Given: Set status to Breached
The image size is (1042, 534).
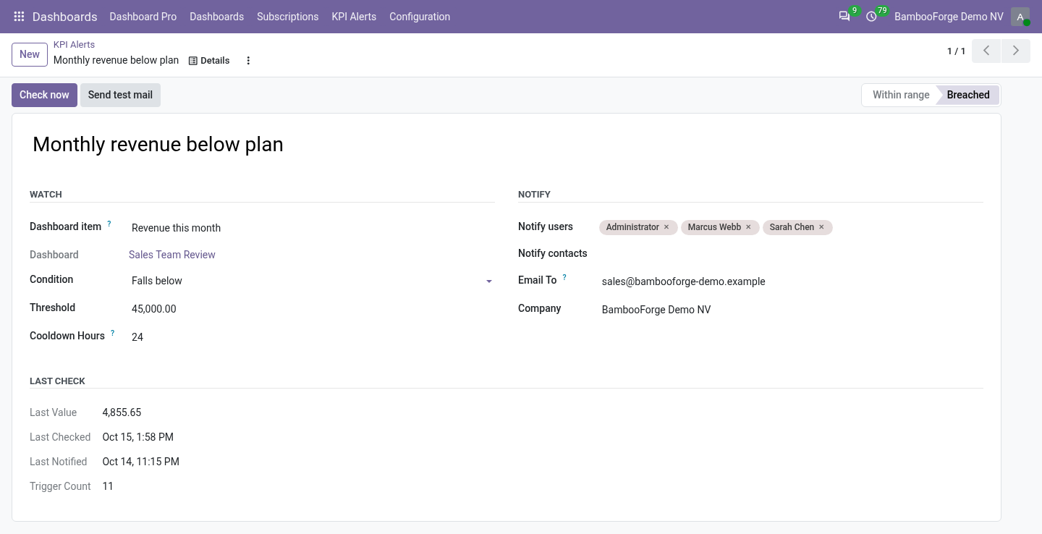Looking at the screenshot, I should pos(968,95).
